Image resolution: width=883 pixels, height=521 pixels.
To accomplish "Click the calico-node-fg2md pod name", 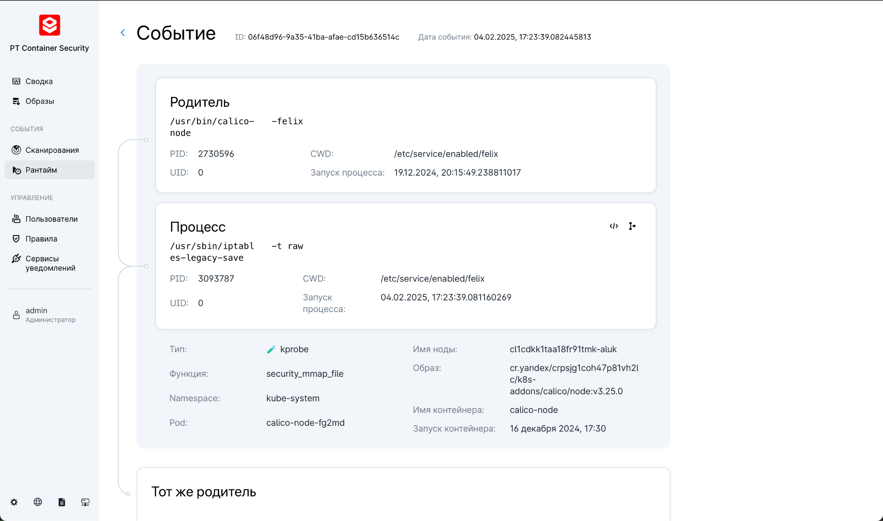I will [x=305, y=423].
